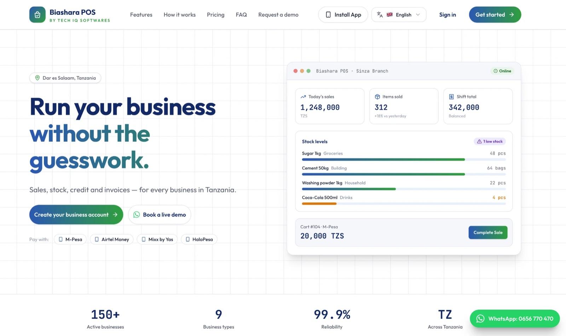This screenshot has width=566, height=336.
Task: Click the 1,248,000 today's sales value
Action: (x=320, y=107)
